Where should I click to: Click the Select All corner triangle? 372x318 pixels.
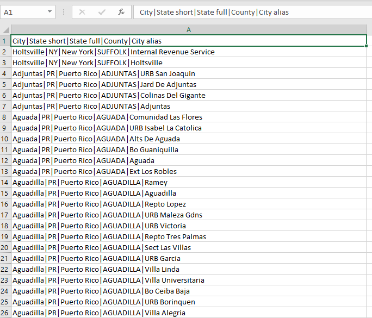click(5, 30)
